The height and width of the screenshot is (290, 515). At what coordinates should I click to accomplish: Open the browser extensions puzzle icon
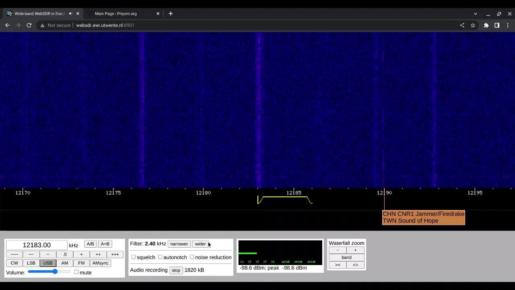(486, 25)
